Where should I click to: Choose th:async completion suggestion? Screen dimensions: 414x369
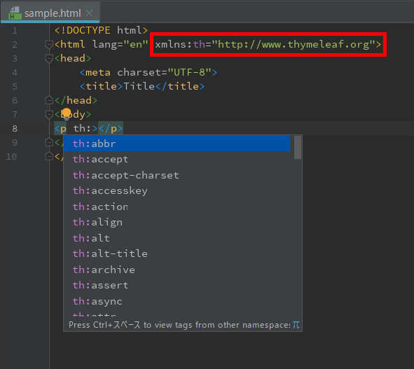pos(177,301)
